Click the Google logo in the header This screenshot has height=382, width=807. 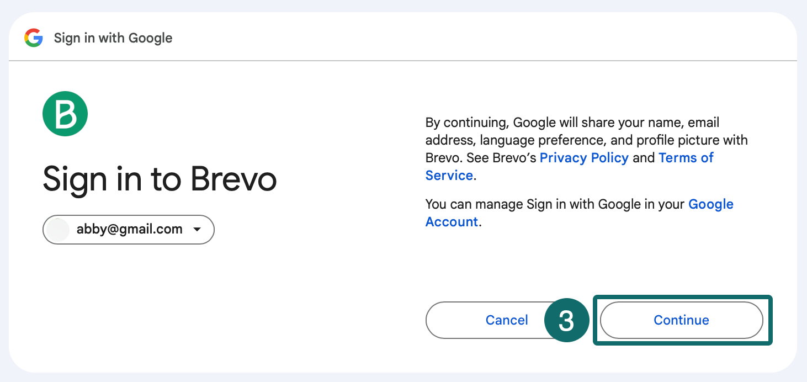[33, 38]
